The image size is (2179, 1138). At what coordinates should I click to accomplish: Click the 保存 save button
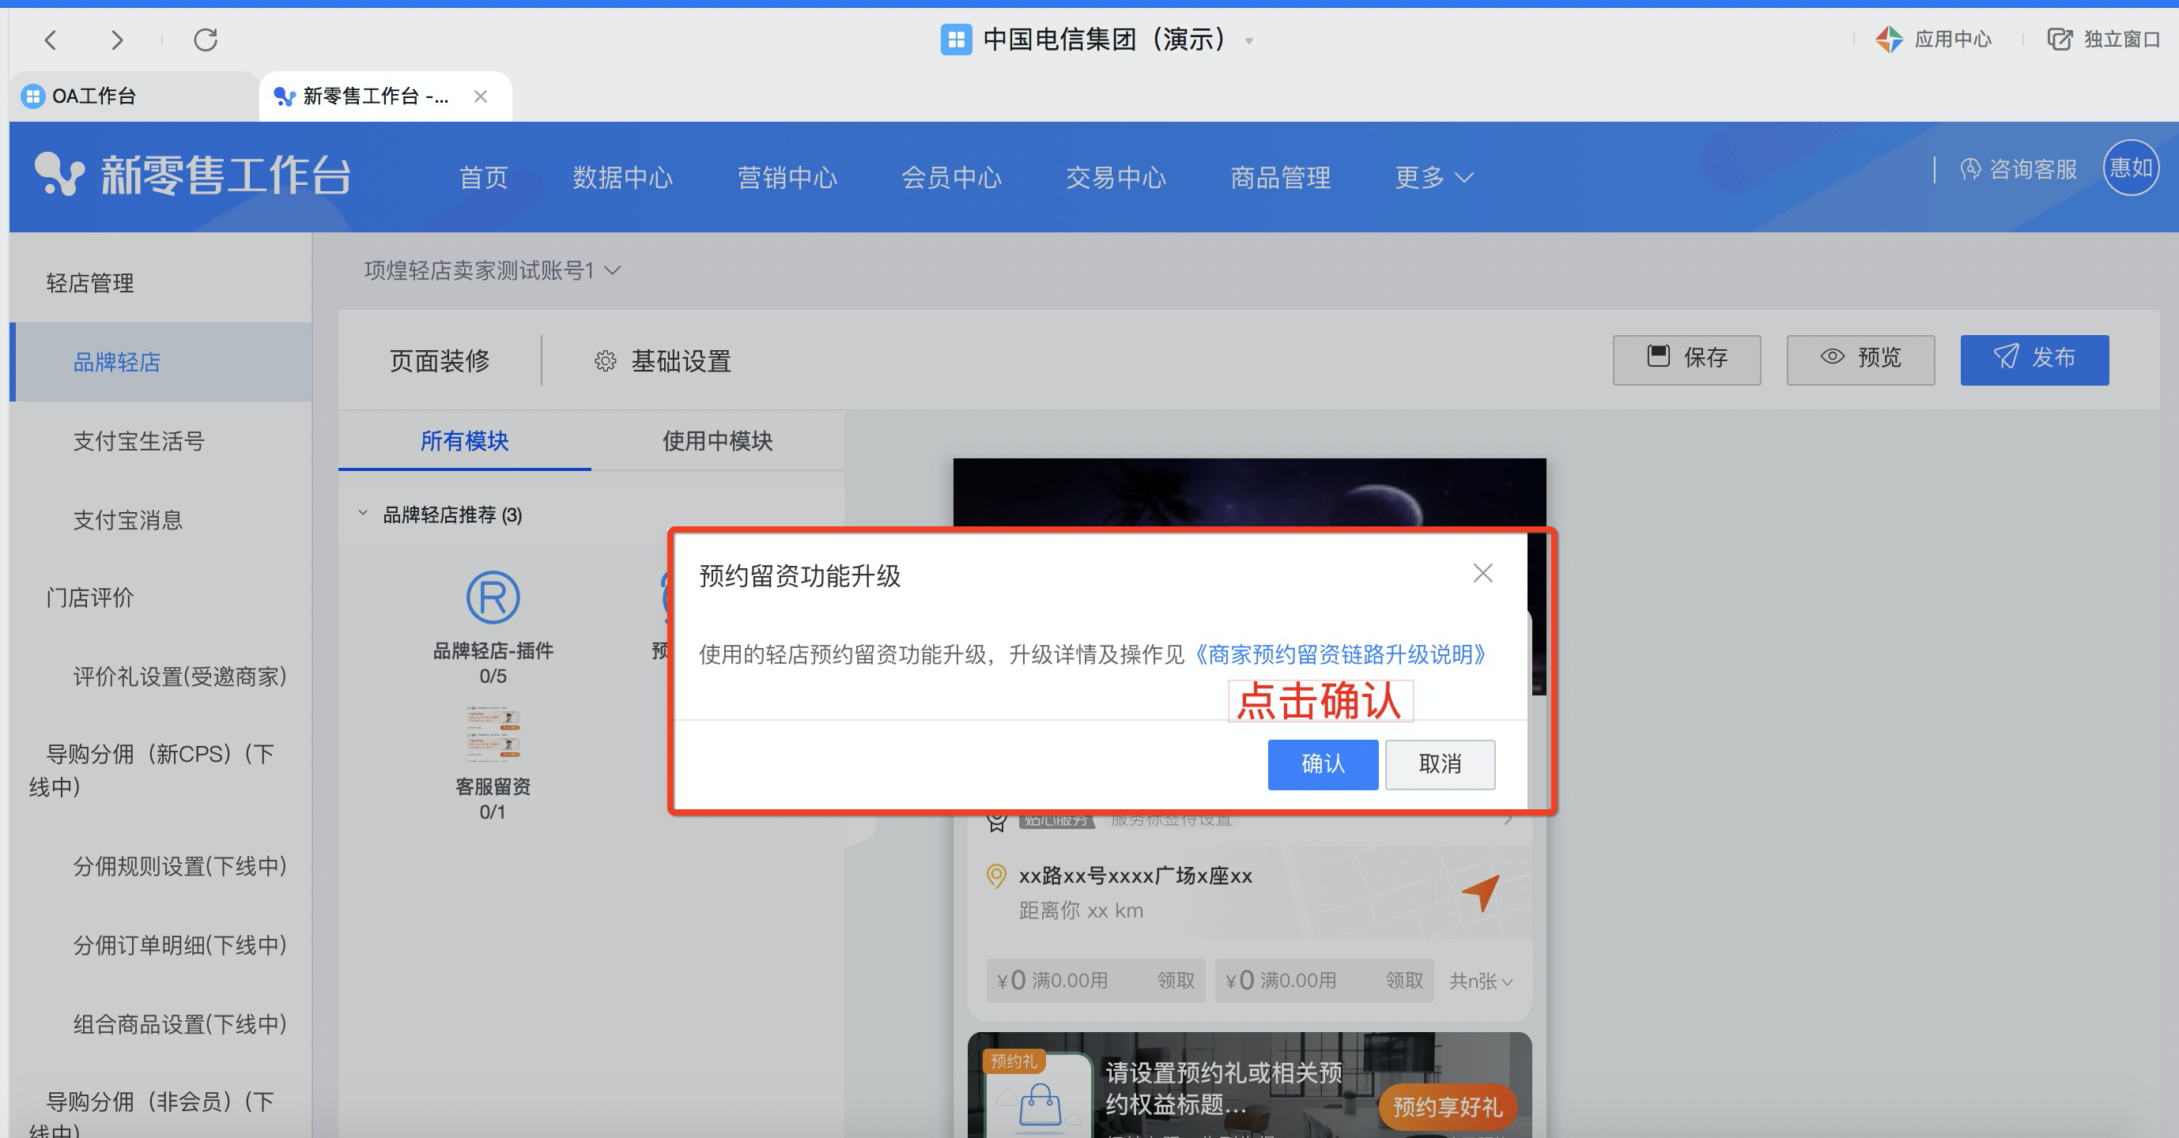[1686, 360]
